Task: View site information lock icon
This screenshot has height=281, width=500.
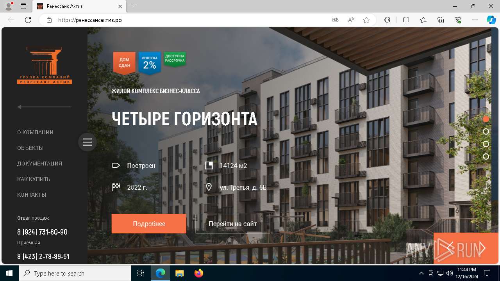Action: click(49, 20)
